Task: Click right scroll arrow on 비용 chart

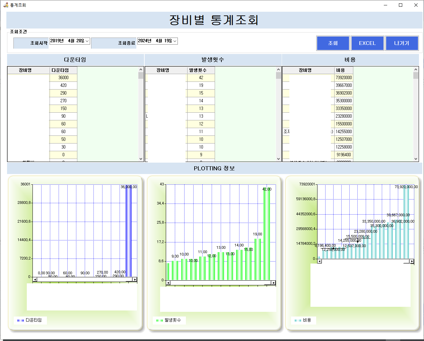Action: (412, 261)
